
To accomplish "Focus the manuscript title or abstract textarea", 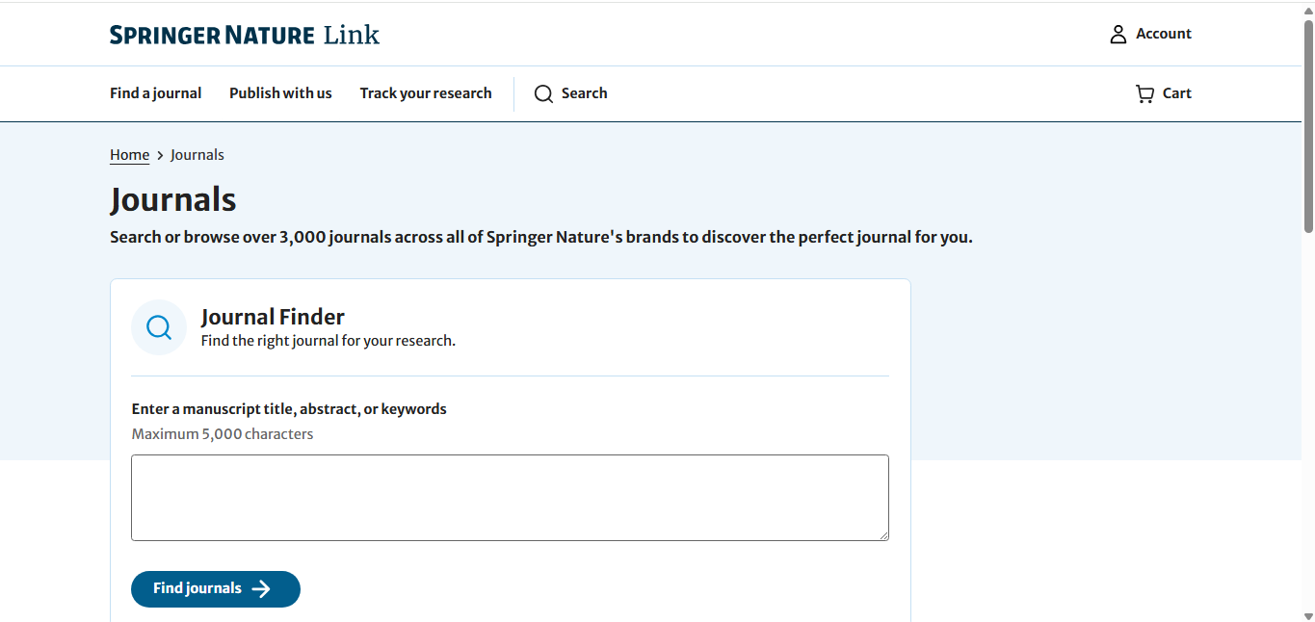I will click(x=510, y=498).
